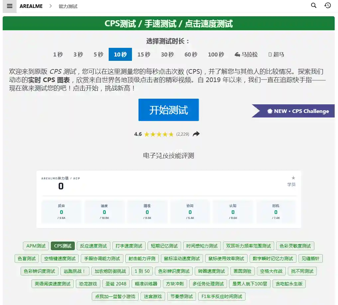Open the 能力测试 breadcrumb link
This screenshot has height=305, width=338.
pyautogui.click(x=68, y=6)
